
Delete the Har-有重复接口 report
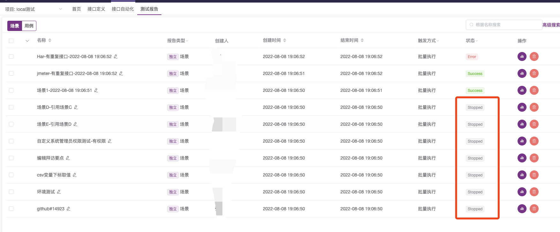pos(534,56)
